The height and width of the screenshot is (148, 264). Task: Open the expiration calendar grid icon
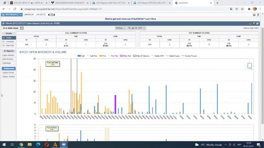pos(52,15)
